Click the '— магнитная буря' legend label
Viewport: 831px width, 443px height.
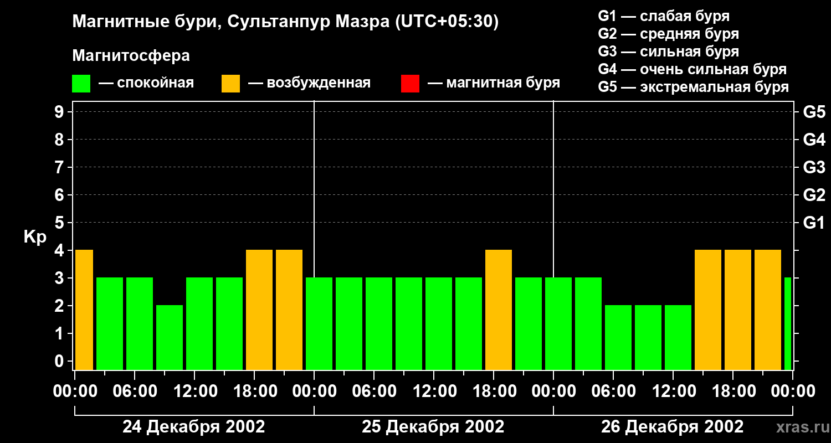click(x=494, y=84)
